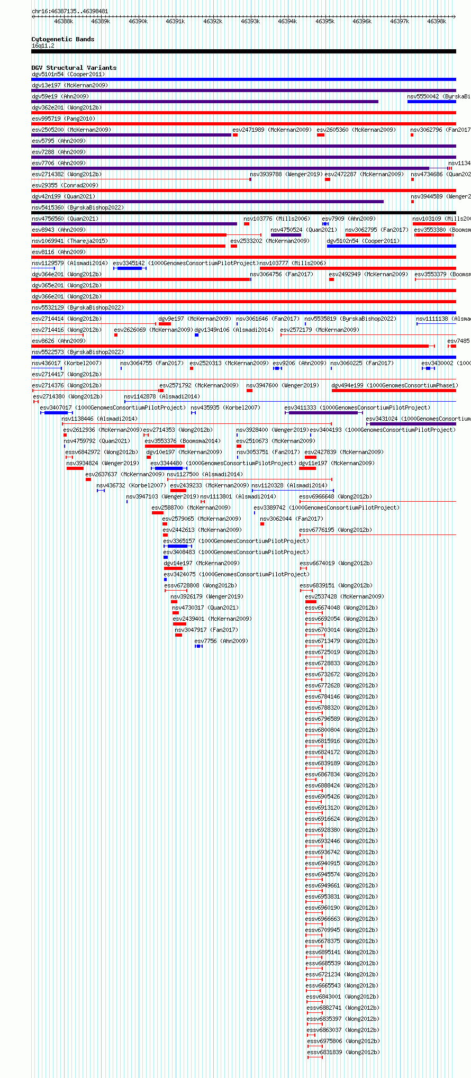Click essv6831839 (Wong2012b) label
471x1078 pixels.
343,1053
